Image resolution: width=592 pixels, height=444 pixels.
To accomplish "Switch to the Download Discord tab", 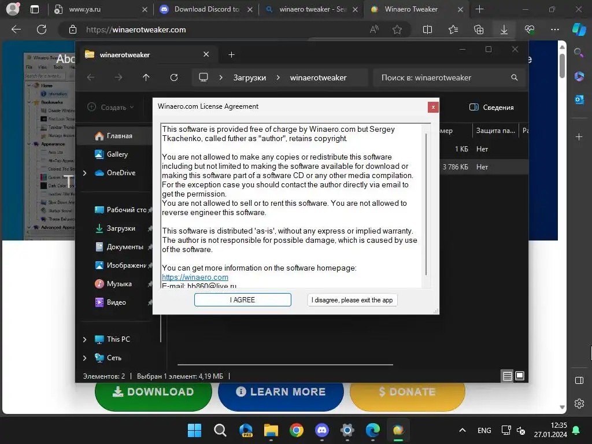I will point(206,9).
